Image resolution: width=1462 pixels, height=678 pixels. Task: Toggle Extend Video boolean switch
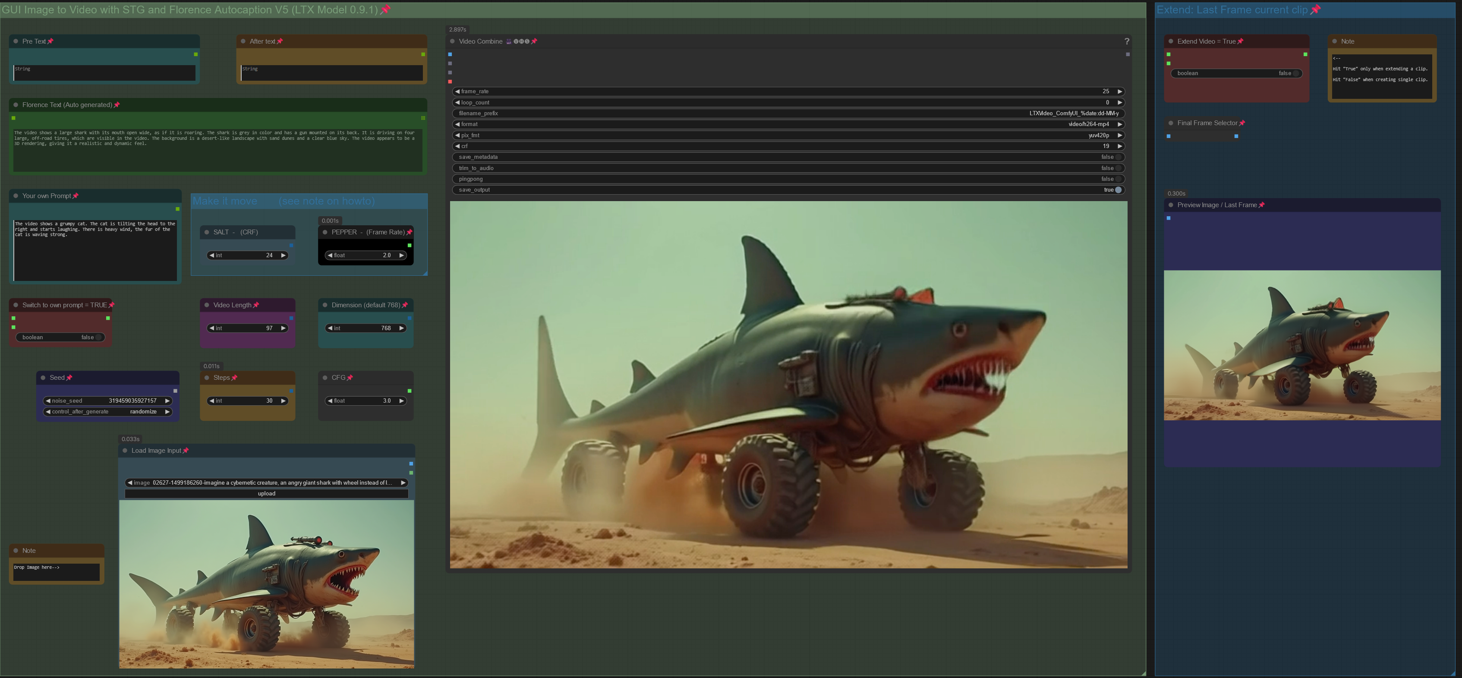[1296, 73]
